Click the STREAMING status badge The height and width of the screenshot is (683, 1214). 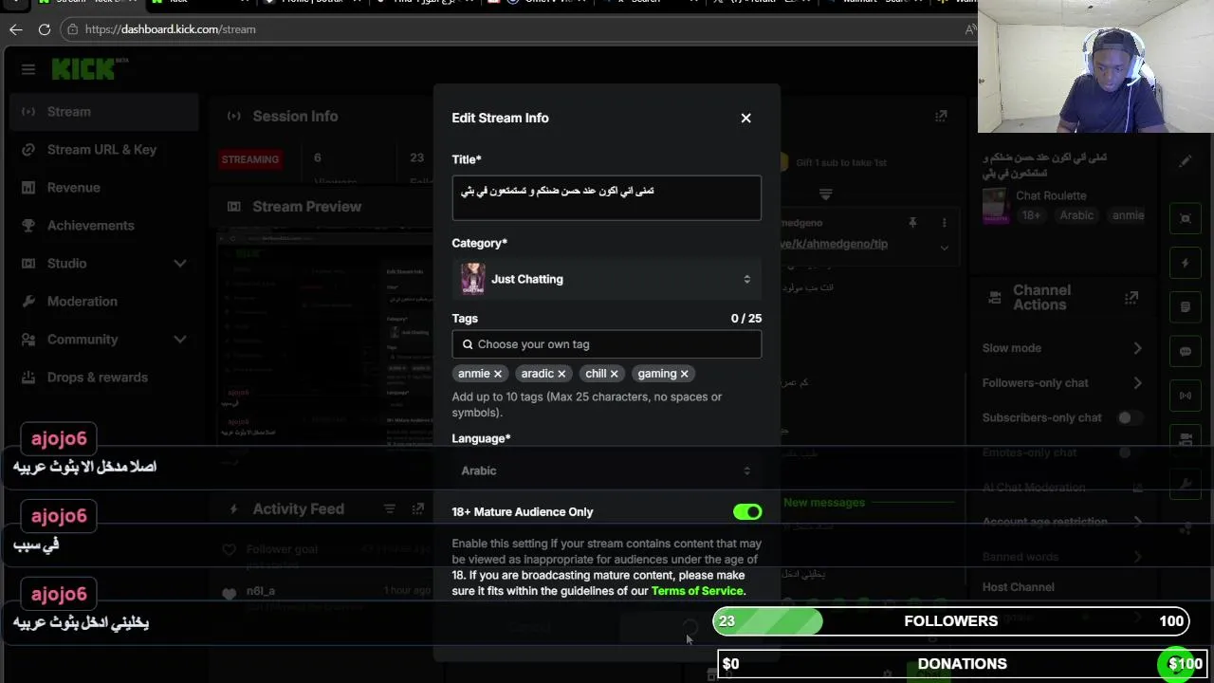pyautogui.click(x=250, y=159)
